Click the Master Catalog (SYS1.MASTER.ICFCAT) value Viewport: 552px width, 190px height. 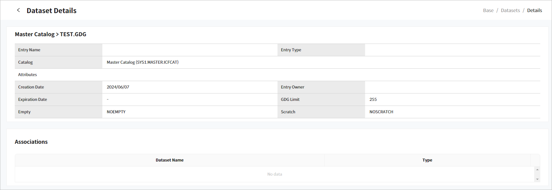pos(143,62)
